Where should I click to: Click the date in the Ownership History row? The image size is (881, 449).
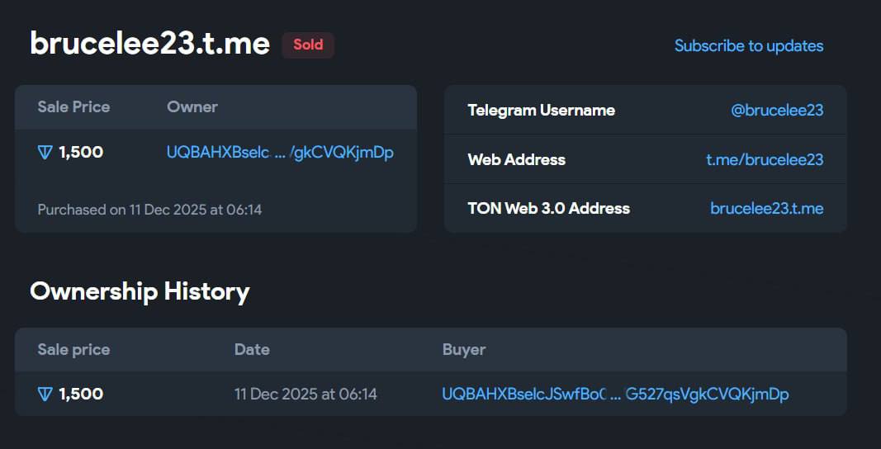click(x=306, y=395)
